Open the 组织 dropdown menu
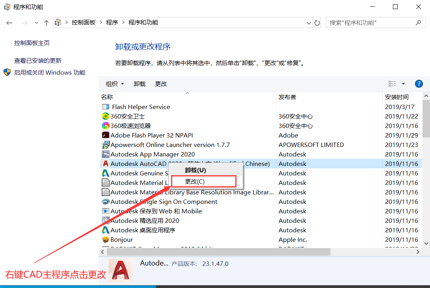The width and height of the screenshot is (430, 288). [115, 84]
